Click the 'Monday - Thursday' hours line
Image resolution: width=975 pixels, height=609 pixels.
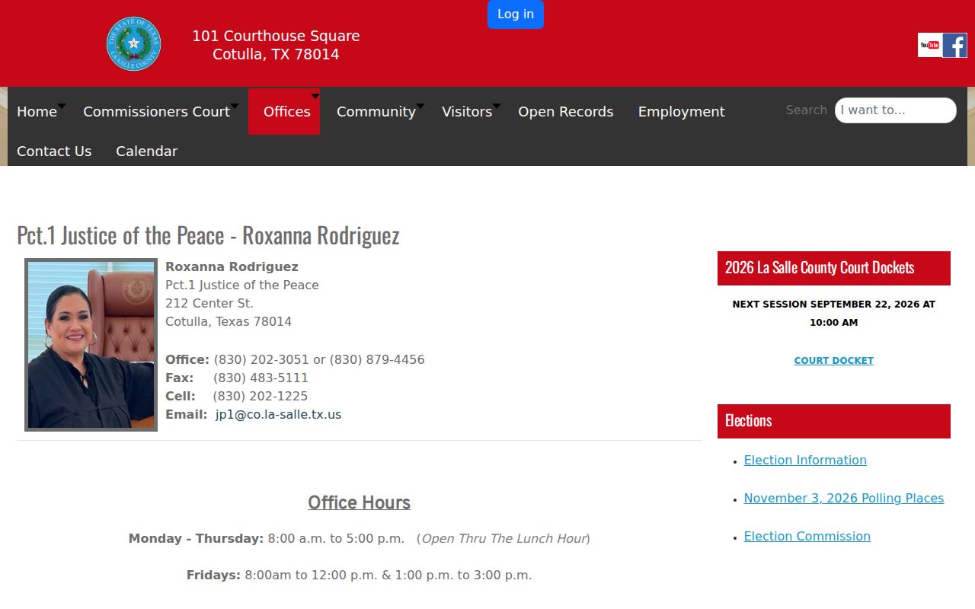[x=360, y=538]
